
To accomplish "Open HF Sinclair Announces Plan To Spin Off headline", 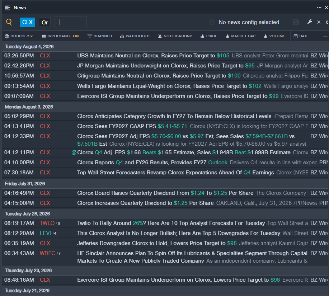I will click(192, 257).
